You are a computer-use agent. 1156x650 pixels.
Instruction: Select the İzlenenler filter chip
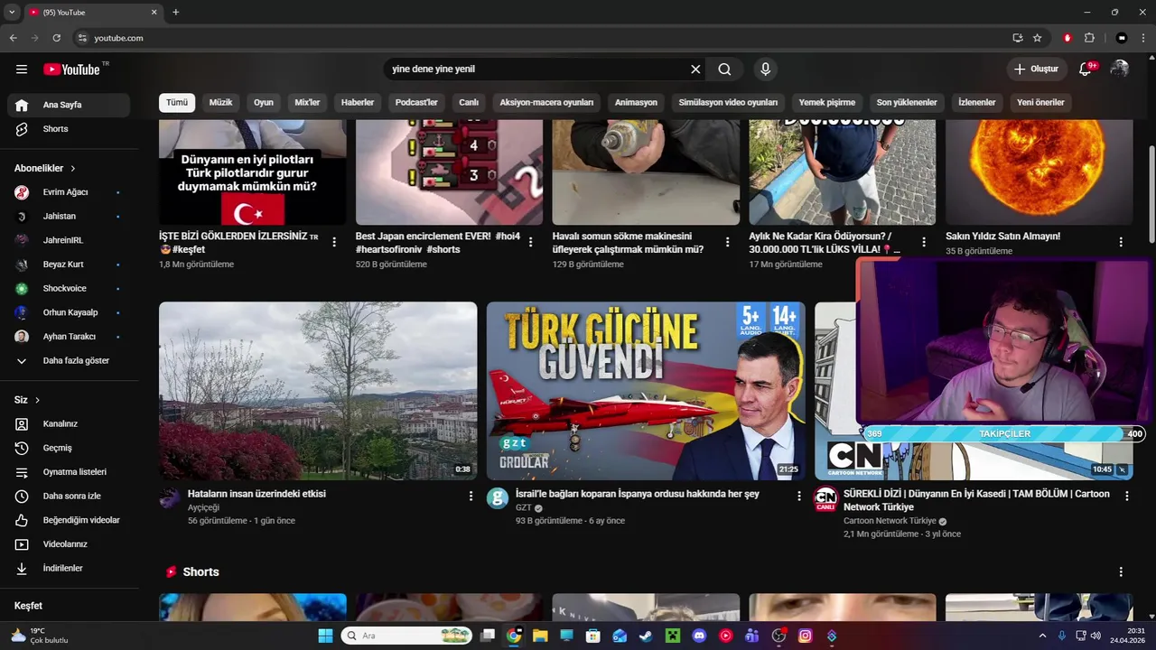977,102
